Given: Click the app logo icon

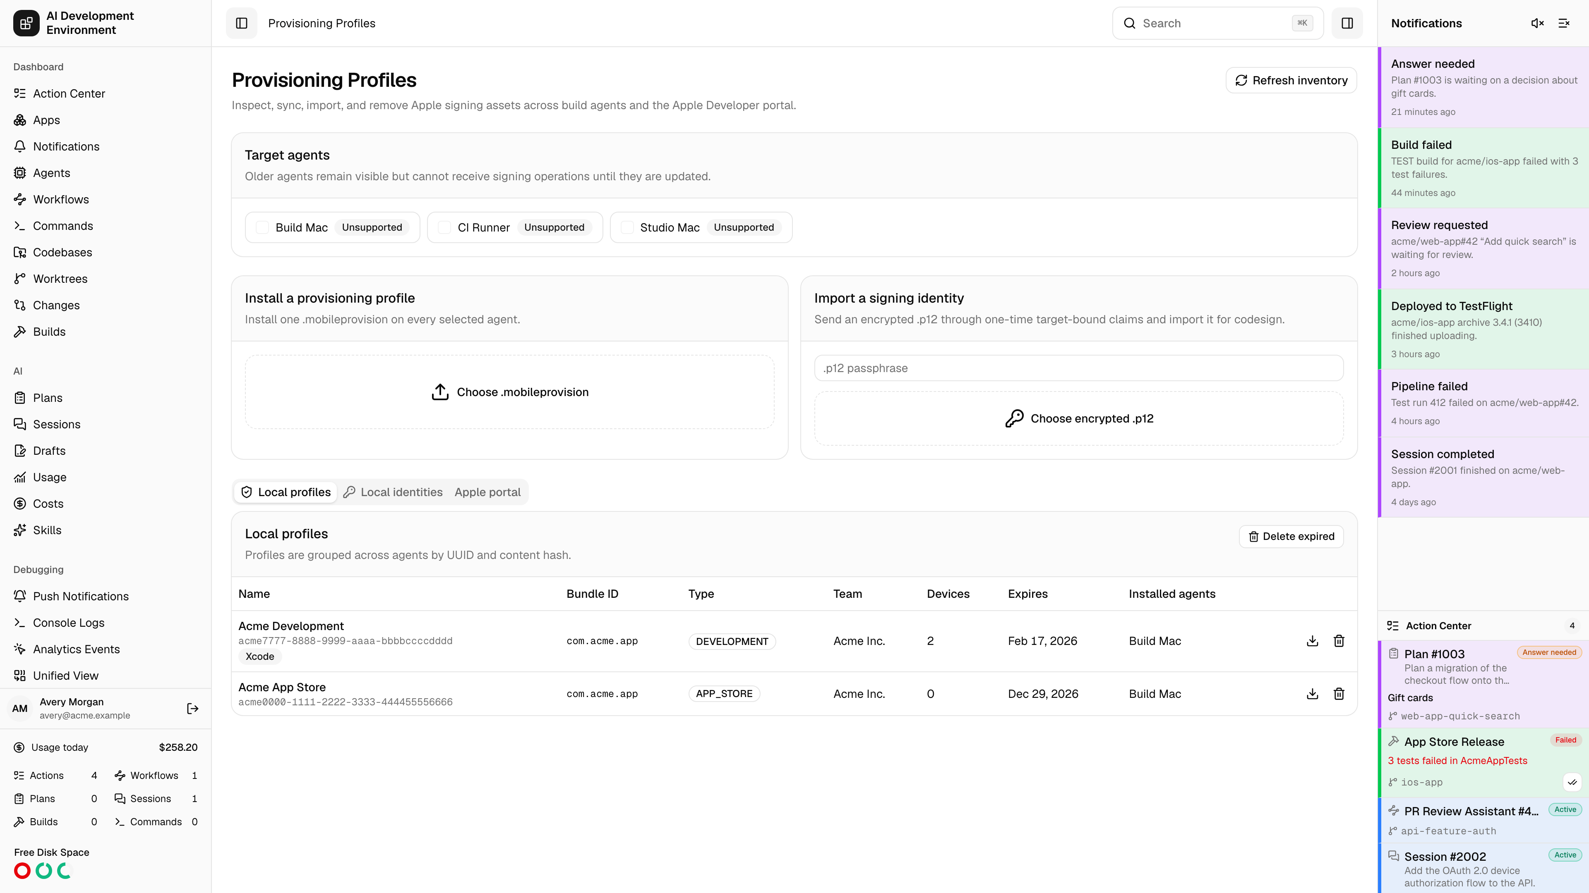Looking at the screenshot, I should 26,24.
